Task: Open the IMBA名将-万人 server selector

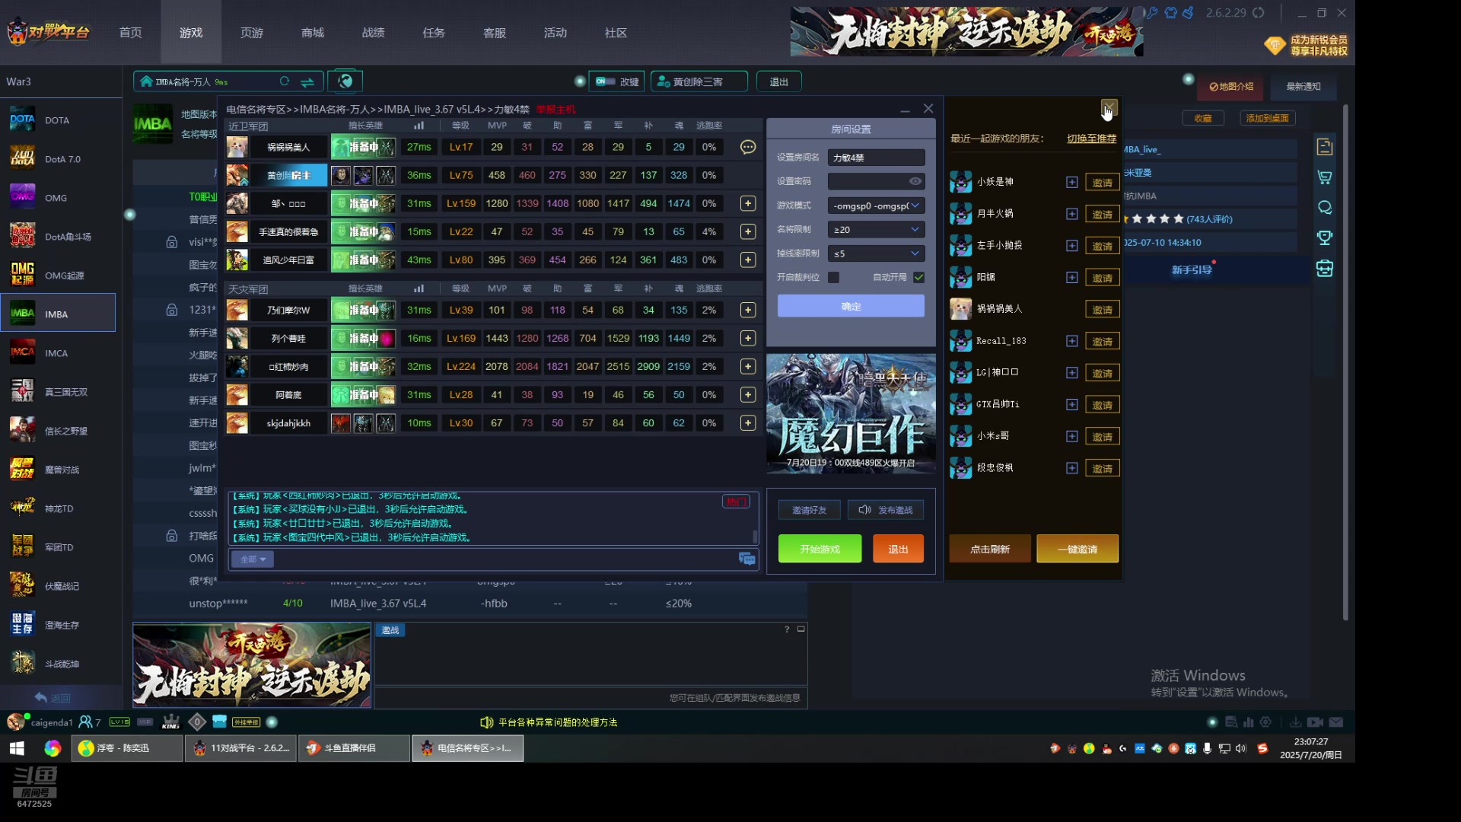Action: pyautogui.click(x=228, y=81)
